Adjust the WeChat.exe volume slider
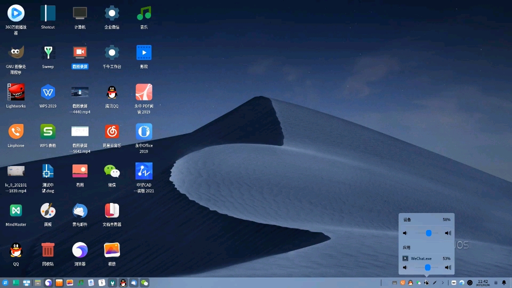This screenshot has height=288, width=512. [x=427, y=267]
